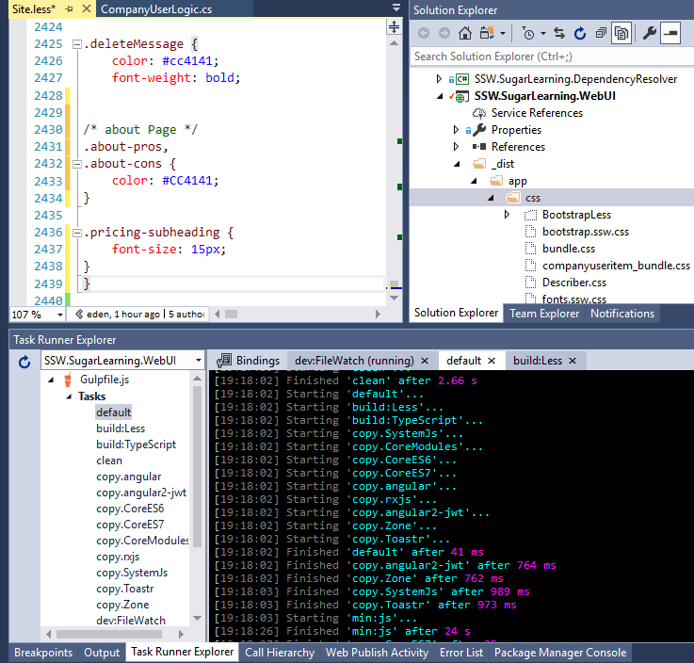694x663 pixels.
Task: Open the editor zoom level dropdown
Action: 60,314
